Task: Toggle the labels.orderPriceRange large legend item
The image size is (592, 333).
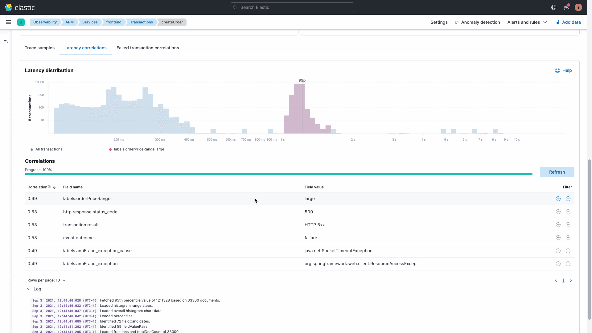Action: (x=136, y=149)
